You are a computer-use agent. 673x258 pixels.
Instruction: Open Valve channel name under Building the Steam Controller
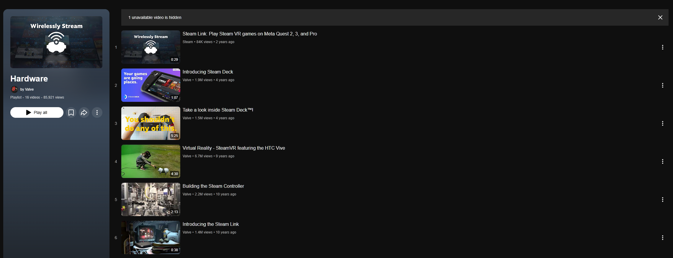point(187,194)
